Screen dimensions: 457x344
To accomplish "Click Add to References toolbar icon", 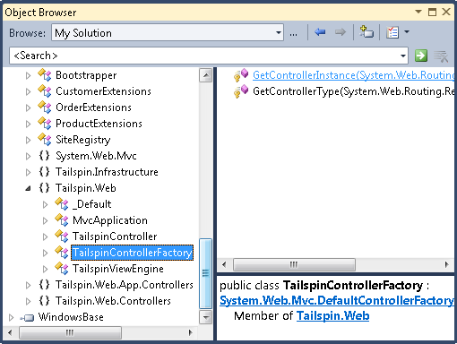I will 366,32.
